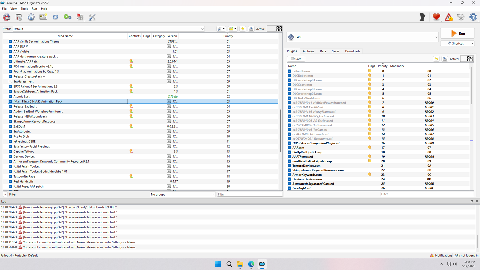Viewport: 480px width, 270px height.
Task: Open the Tools plugins toolbar icon
Action: (x=80, y=17)
